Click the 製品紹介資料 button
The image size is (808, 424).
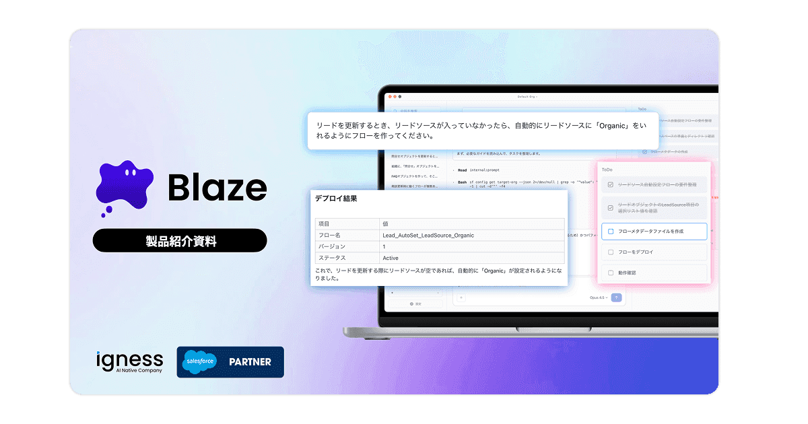180,240
